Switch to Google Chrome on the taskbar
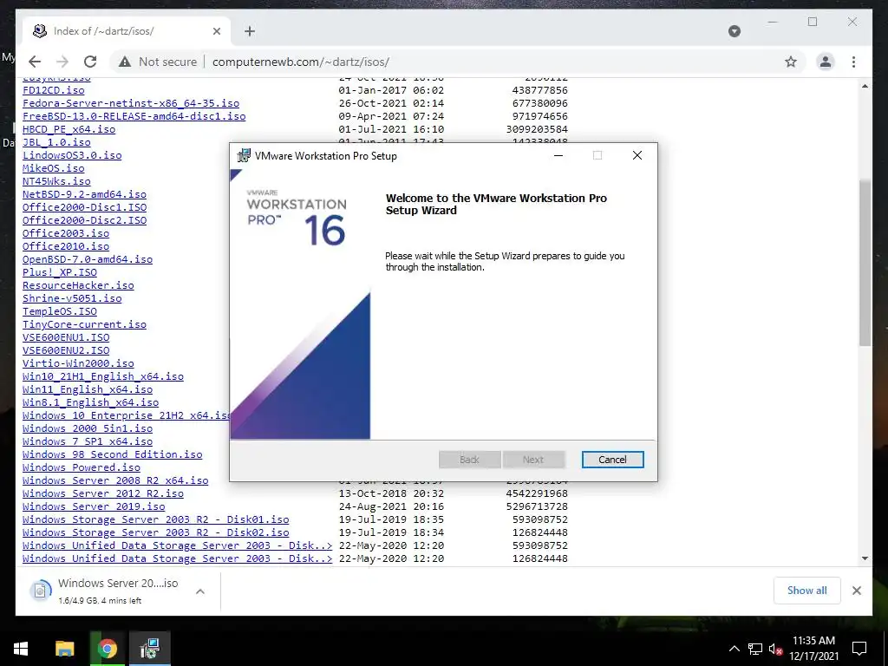Viewport: 888px width, 666px height. coord(107,649)
